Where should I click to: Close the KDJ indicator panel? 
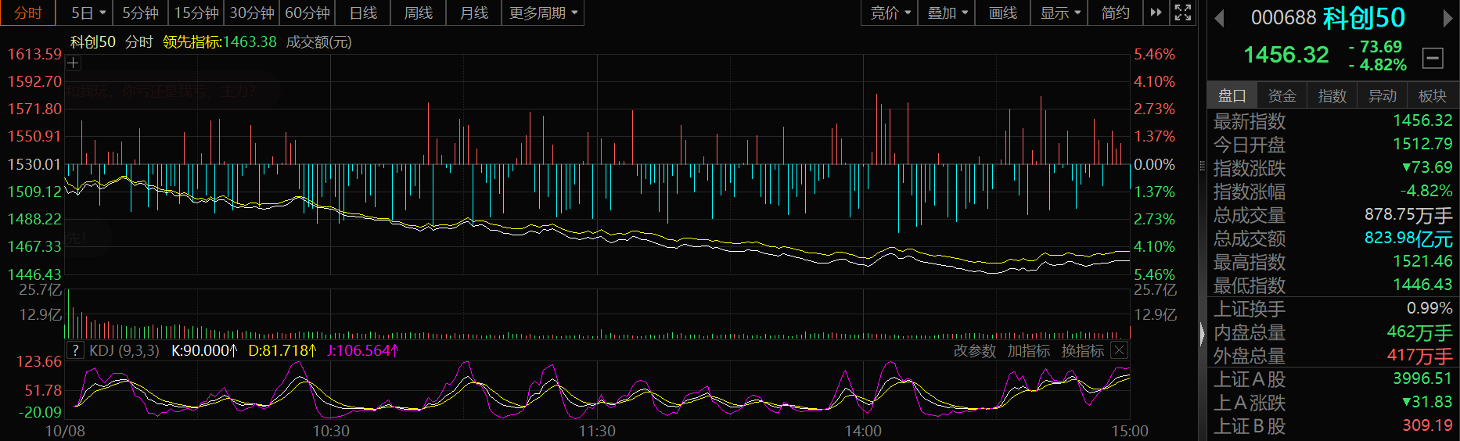pyautogui.click(x=1119, y=350)
